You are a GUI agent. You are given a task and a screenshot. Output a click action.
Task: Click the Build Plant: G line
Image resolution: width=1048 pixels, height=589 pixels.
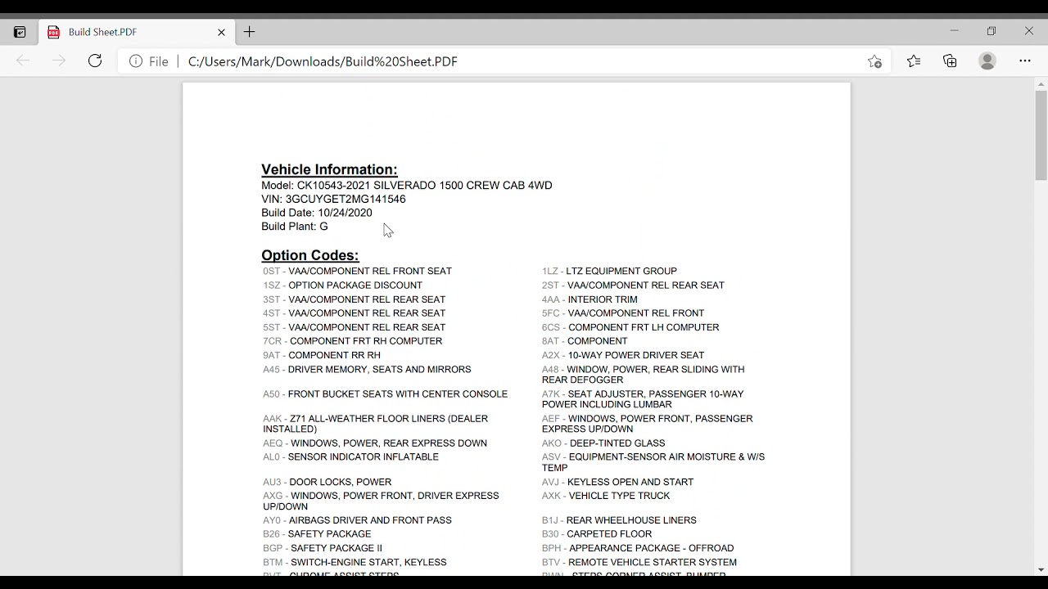point(295,226)
